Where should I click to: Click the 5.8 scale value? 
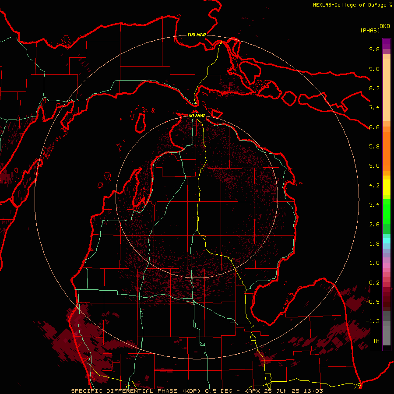(374, 147)
